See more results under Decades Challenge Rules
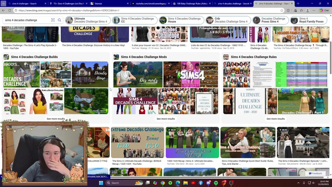The height and width of the screenshot is (187, 332). [276, 119]
